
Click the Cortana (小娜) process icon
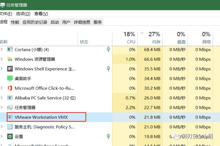(x=10, y=50)
